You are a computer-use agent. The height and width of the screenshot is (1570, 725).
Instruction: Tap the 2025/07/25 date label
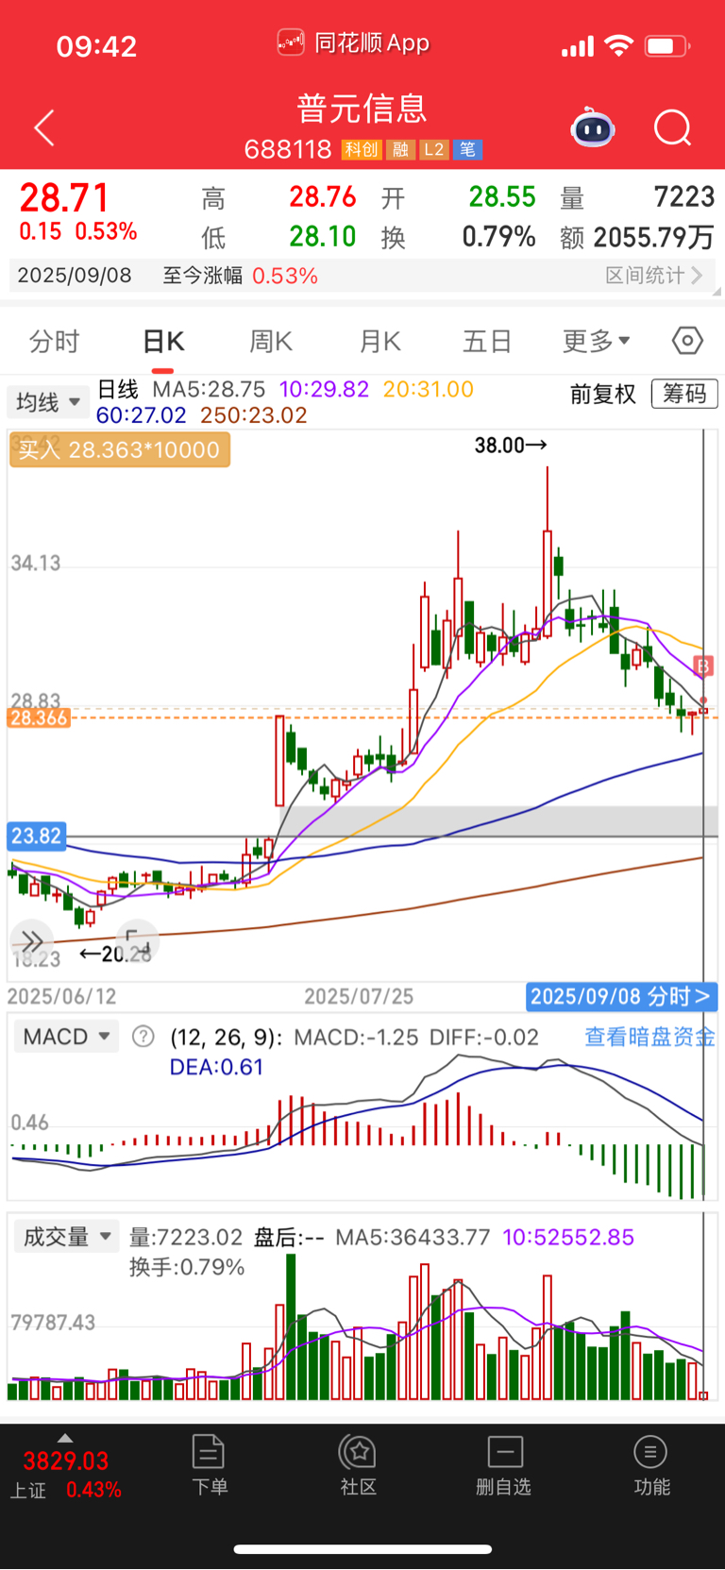[x=359, y=996]
